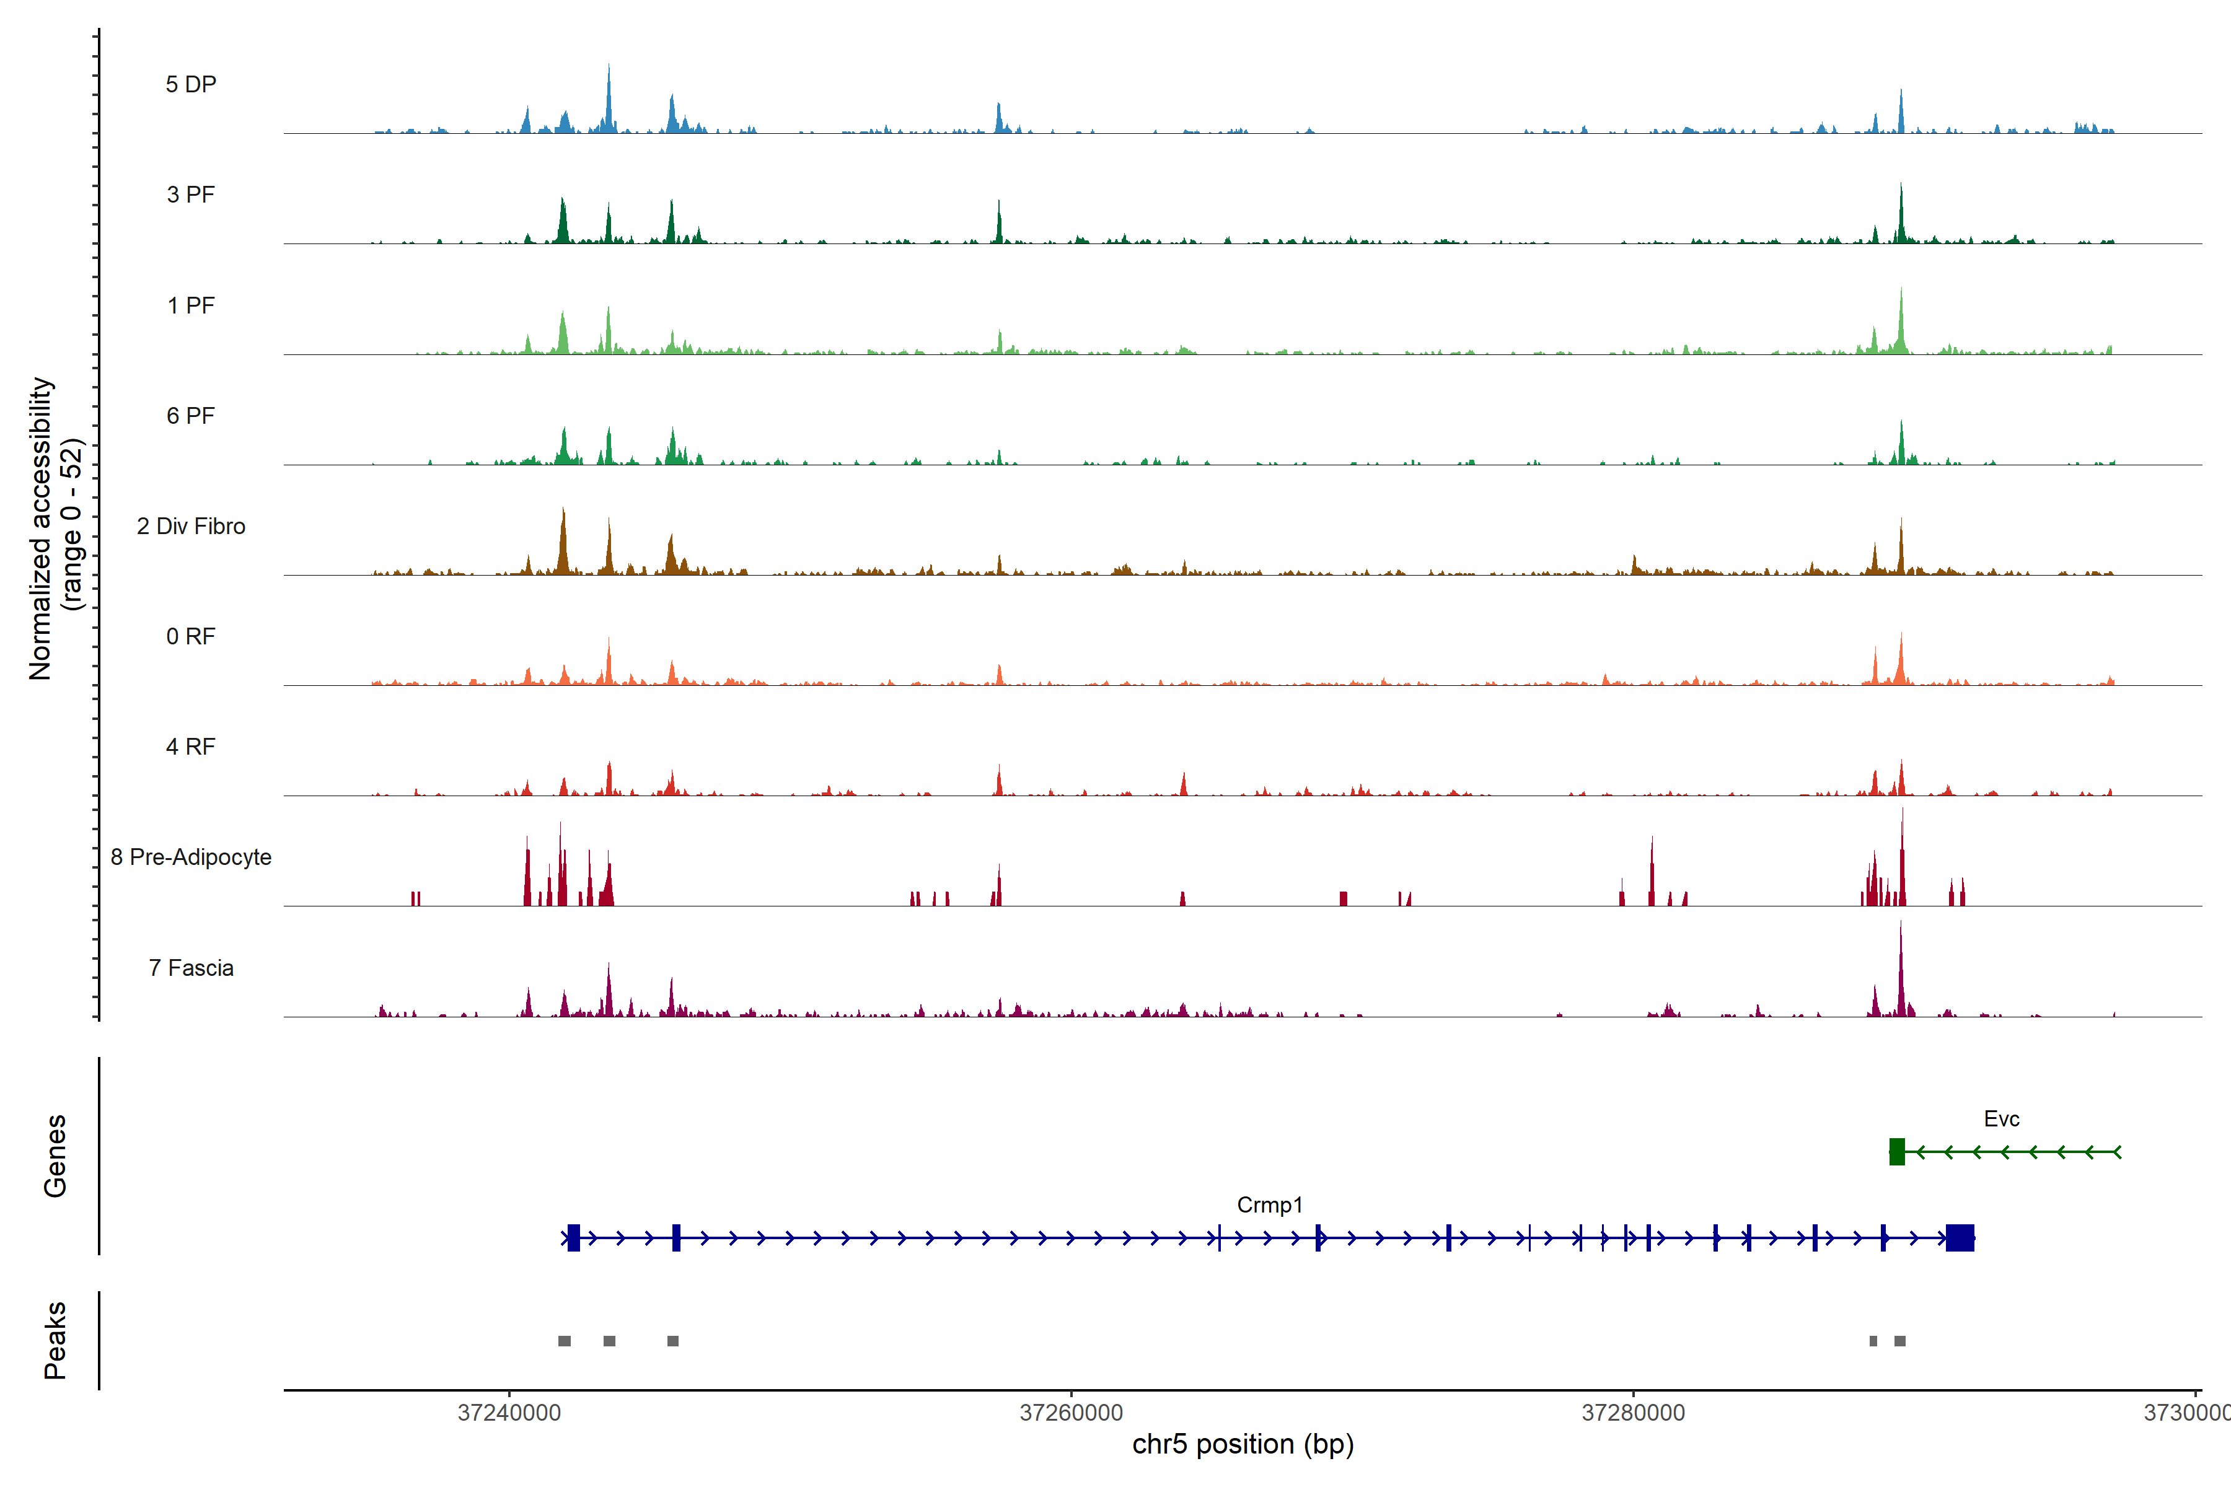The width and height of the screenshot is (2231, 1487).
Task: Click the large final Crmp1 exon block
Action: (1960, 1237)
